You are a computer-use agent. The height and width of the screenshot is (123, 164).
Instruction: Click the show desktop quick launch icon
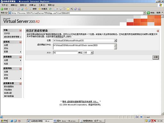click(15, 121)
